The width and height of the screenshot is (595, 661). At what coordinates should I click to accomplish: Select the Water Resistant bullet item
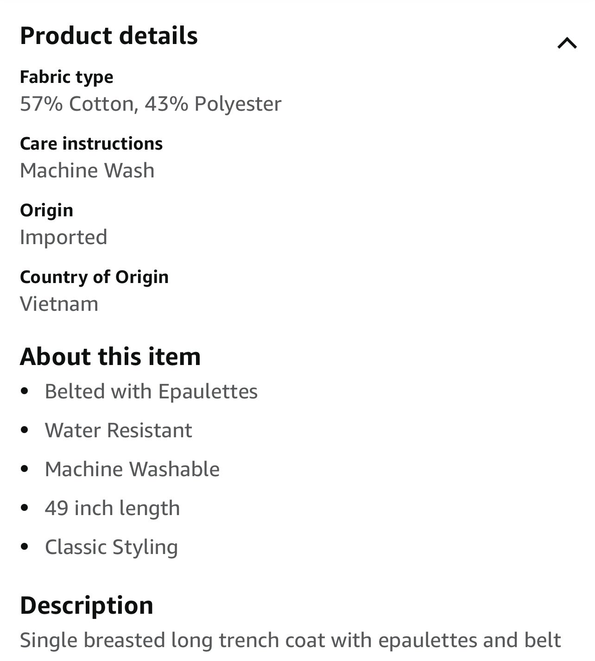tap(118, 430)
